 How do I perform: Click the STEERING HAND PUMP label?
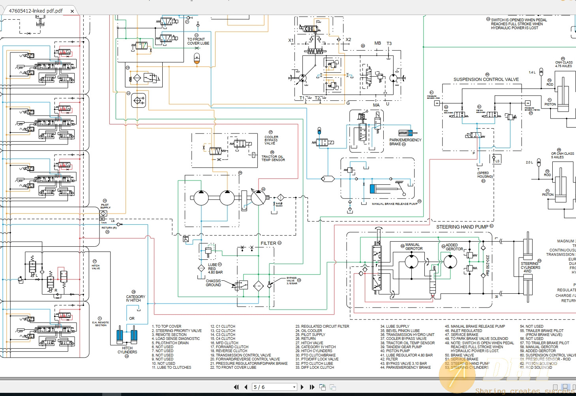tap(462, 227)
